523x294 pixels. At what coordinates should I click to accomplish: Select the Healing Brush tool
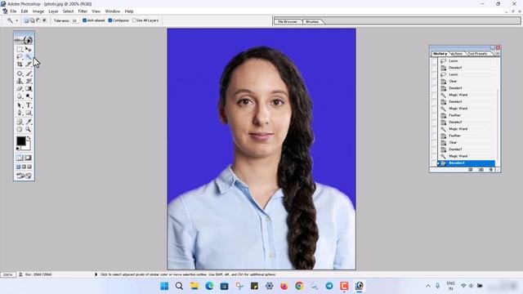pos(20,73)
